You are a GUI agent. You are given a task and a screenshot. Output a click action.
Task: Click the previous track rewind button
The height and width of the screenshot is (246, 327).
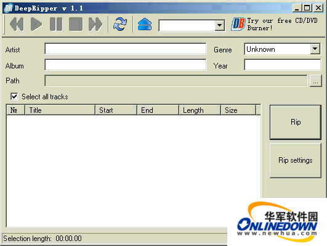click(x=17, y=24)
